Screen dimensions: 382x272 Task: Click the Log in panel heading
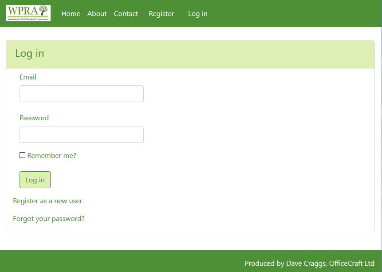(x=30, y=53)
